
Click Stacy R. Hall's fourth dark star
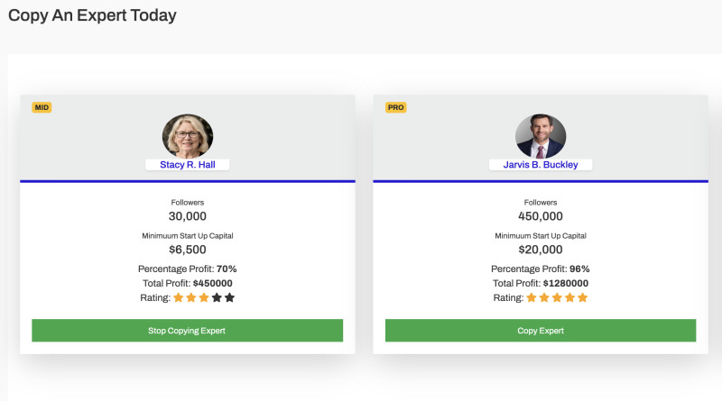point(217,297)
